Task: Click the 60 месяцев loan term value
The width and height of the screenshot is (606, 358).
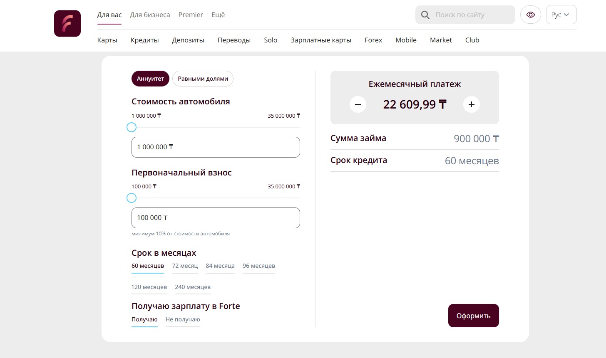Action: [x=472, y=161]
